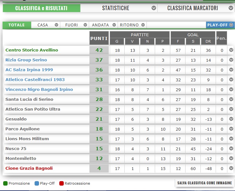The width and height of the screenshot is (235, 191).
Task: Click the red Retrocessione legend swatch
Action: [62, 183]
